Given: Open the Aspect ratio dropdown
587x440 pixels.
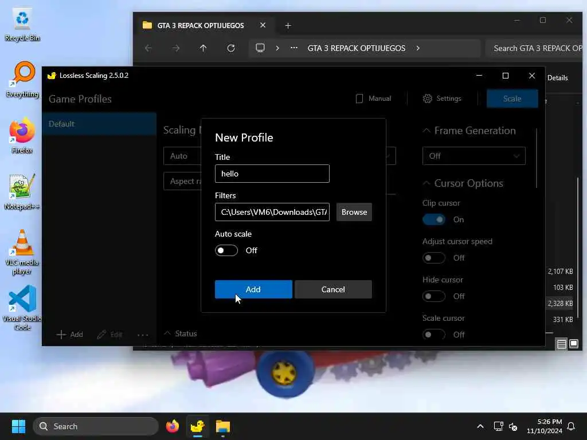Looking at the screenshot, I should click(182, 181).
